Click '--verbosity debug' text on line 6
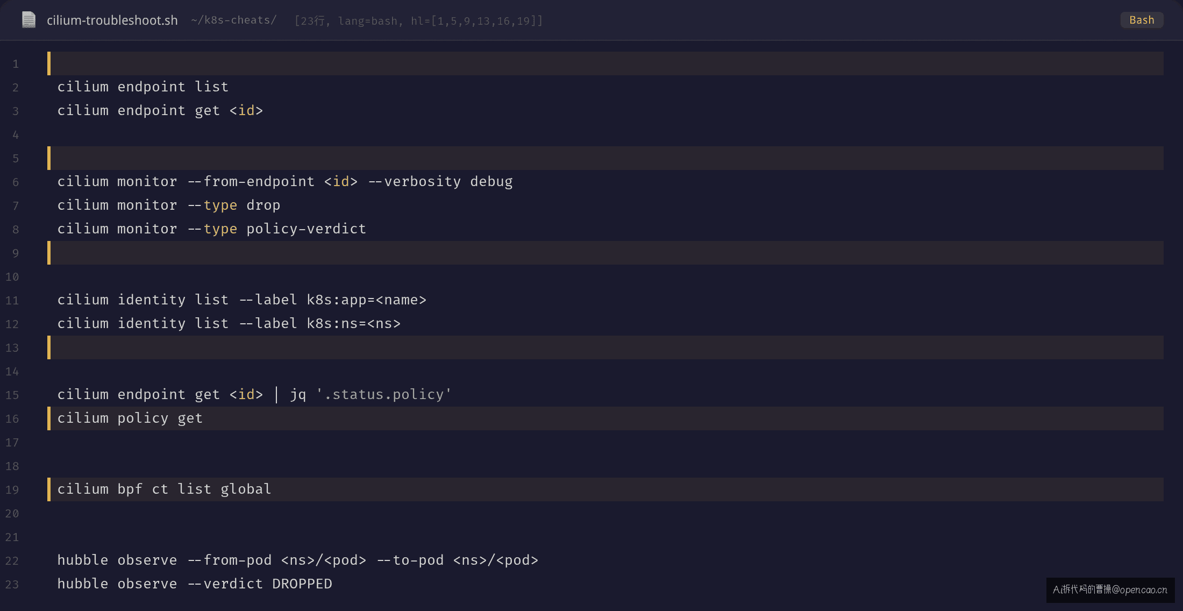Screen dimensions: 1183x611 tap(440, 181)
